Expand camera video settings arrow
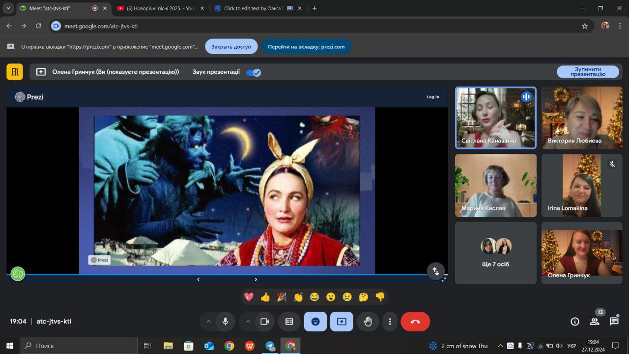 pos(248,322)
